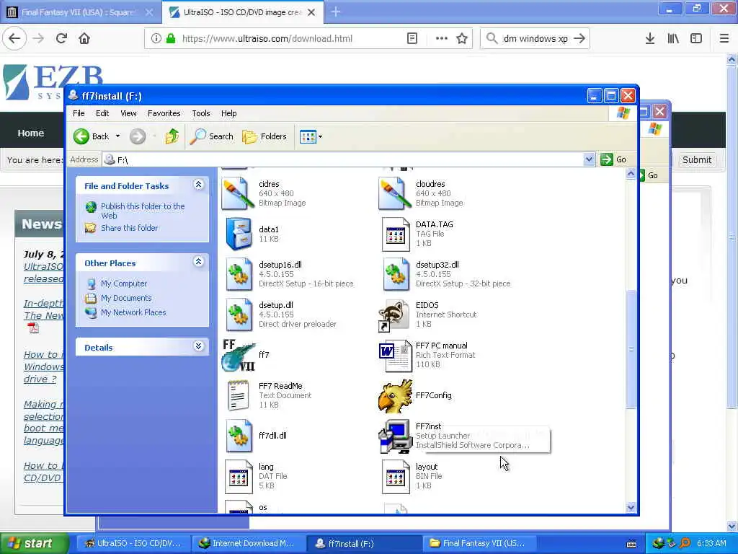
Task: Select the data1 cabinet file icon
Action: [238, 234]
